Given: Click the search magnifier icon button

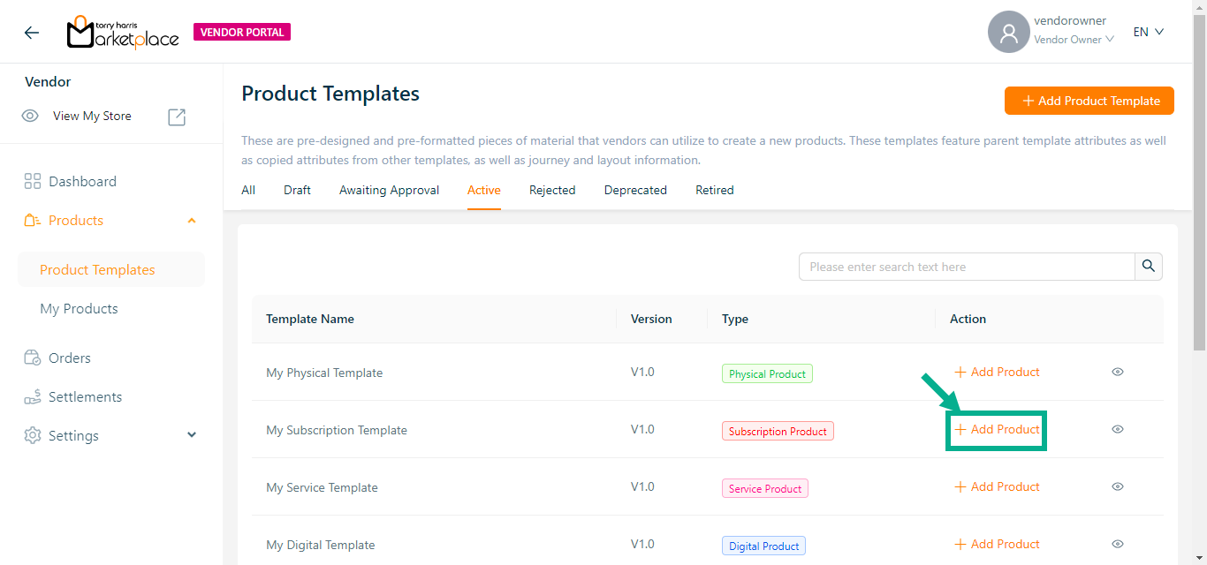Looking at the screenshot, I should tap(1148, 267).
